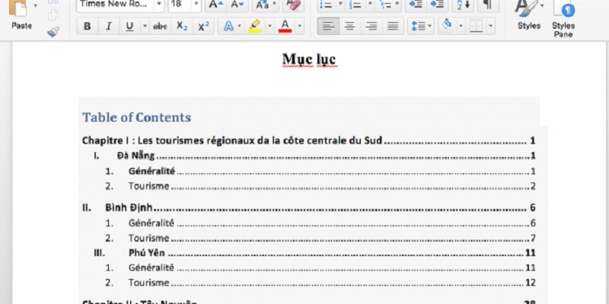The width and height of the screenshot is (609, 304).
Task: Open the Text Effects dropdown arrow
Action: point(239,27)
